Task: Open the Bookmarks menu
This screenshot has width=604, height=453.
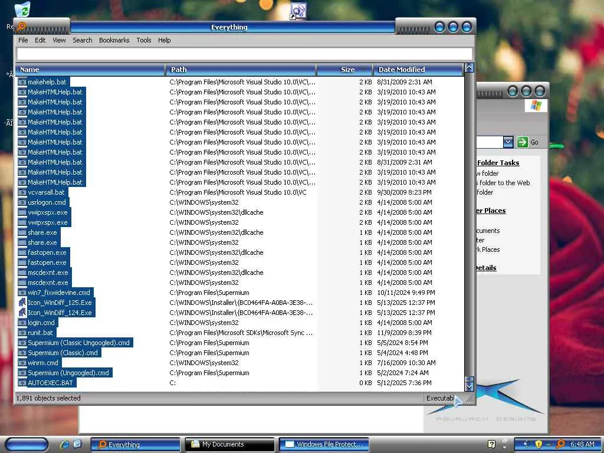Action: click(114, 40)
